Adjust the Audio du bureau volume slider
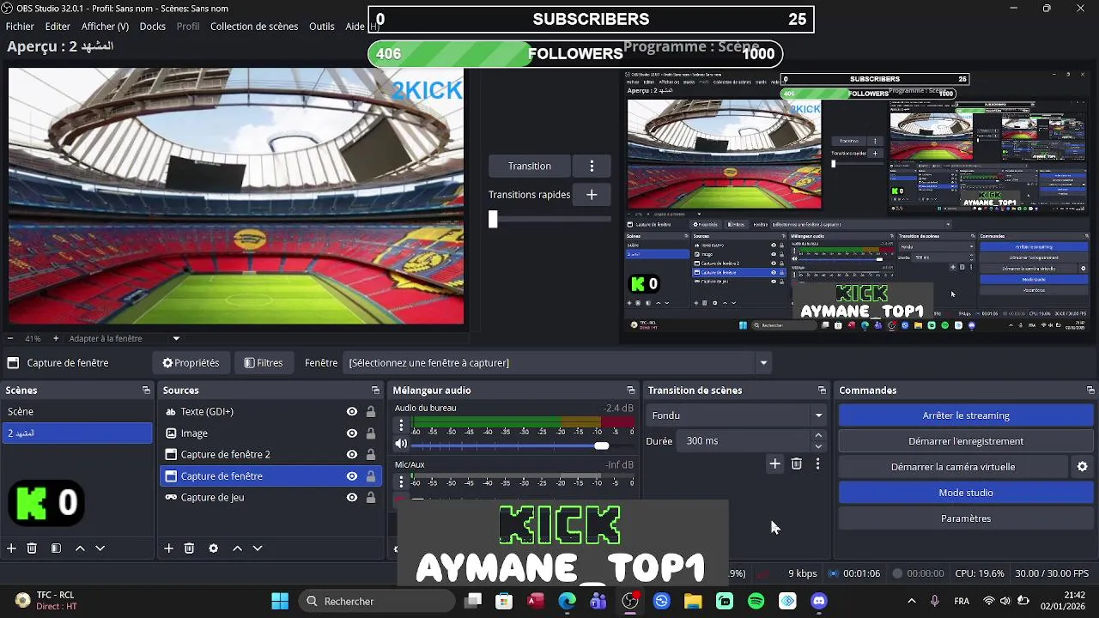Viewport: 1099px width, 618px height. tap(602, 445)
